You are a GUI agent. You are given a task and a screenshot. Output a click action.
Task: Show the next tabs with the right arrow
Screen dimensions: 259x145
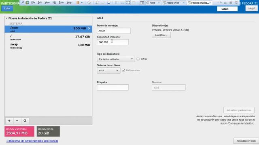pyautogui.click(x=221, y=2)
